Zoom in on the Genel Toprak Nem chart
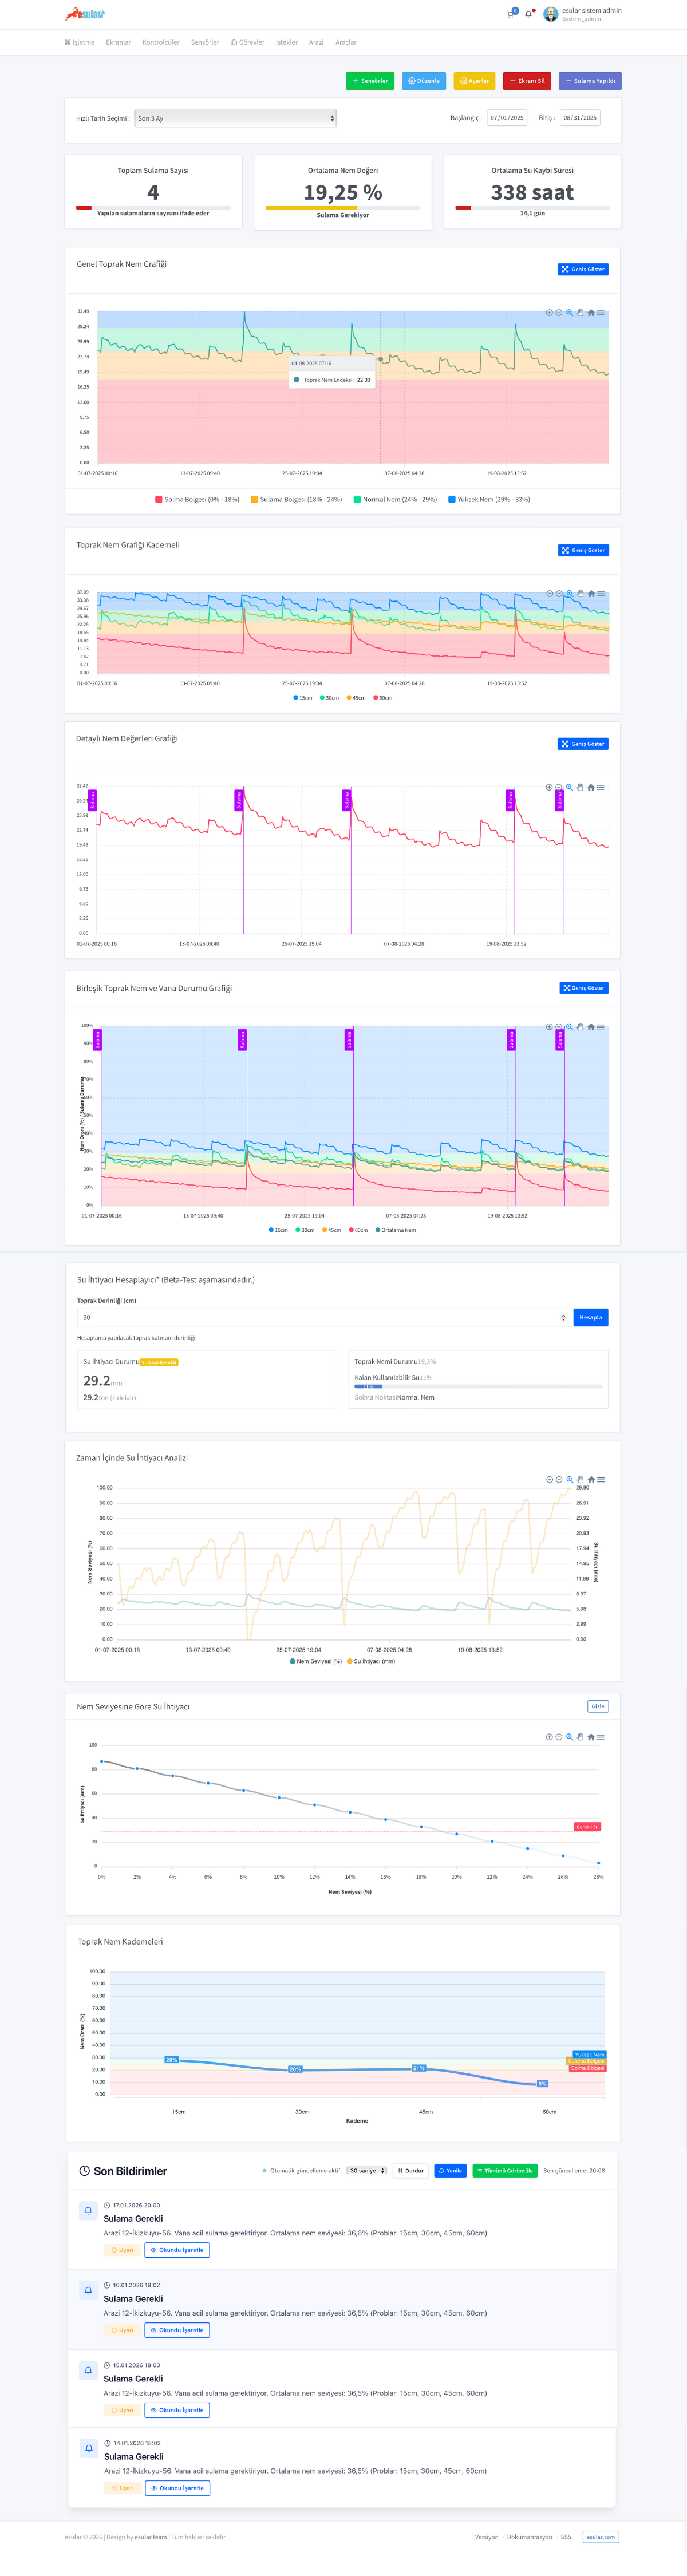 coord(549,313)
